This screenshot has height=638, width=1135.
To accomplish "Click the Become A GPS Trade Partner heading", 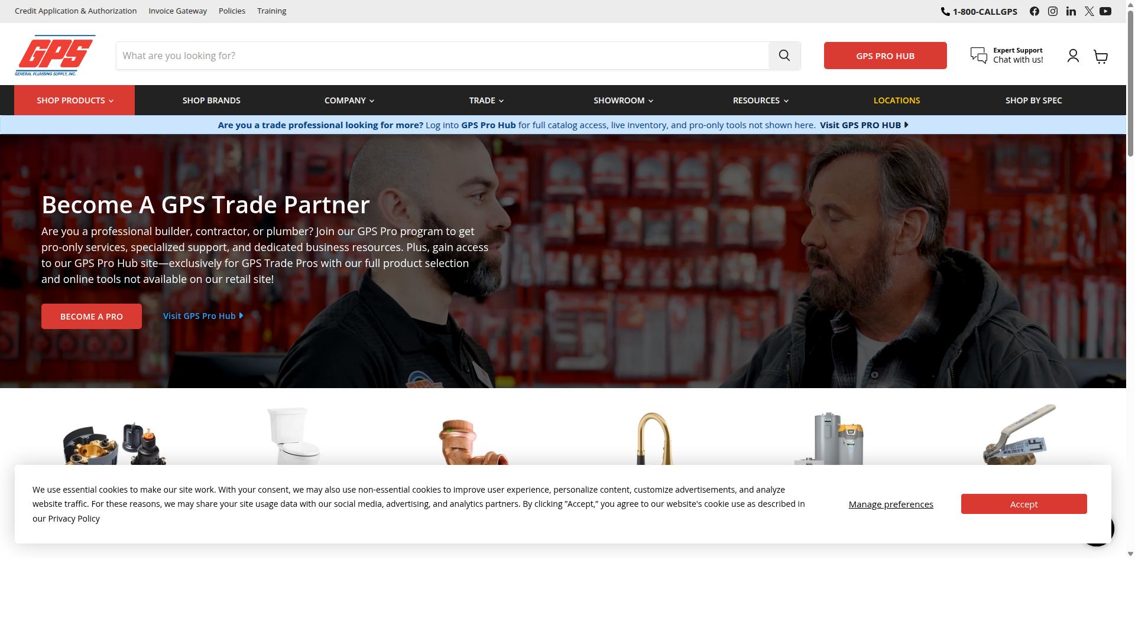I will pos(206,204).
